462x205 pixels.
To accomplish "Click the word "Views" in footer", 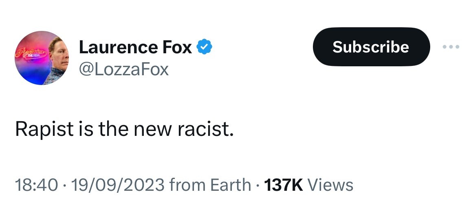I will point(330,185).
